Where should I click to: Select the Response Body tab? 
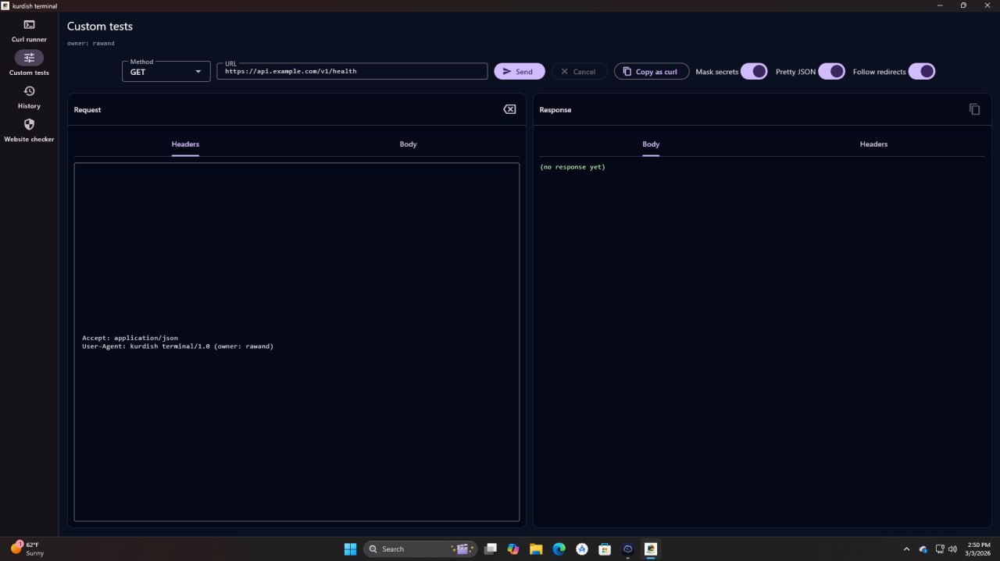tap(651, 144)
